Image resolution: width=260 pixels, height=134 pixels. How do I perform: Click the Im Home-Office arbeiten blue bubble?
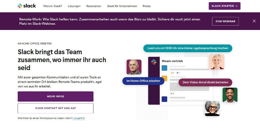[143, 81]
